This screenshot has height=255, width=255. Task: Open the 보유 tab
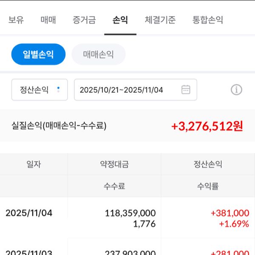16,20
